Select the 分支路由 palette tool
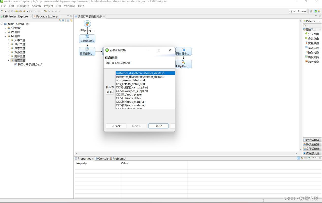The image size is (322, 203). pyautogui.click(x=312, y=34)
